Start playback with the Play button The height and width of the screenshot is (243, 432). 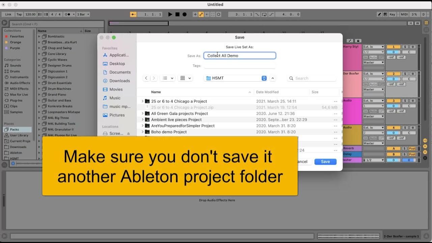(x=170, y=15)
